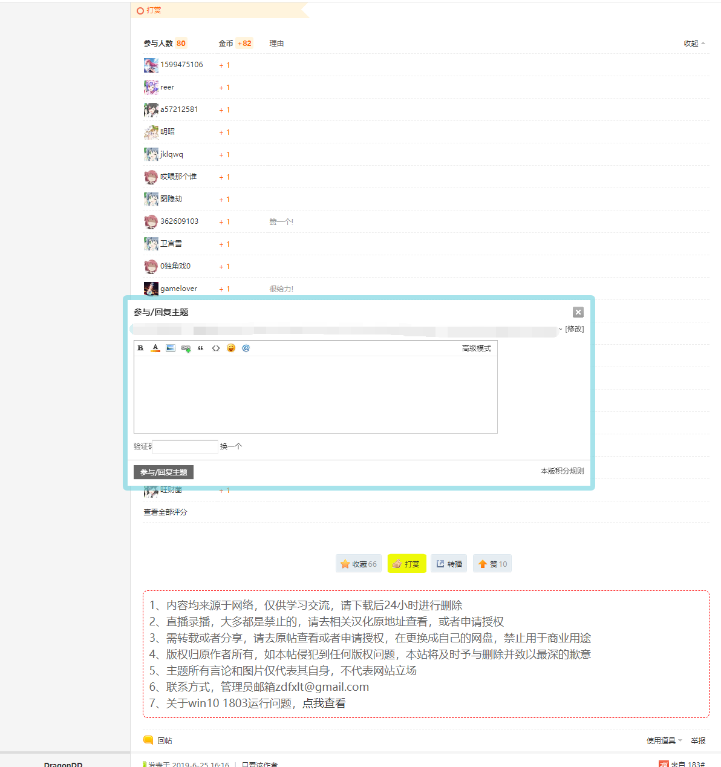721x767 pixels.
Task: Focus the 验证码 captcha input field
Action: coord(185,446)
